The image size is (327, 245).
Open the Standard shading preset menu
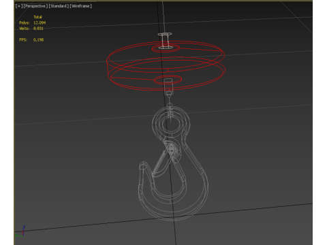tap(59, 6)
